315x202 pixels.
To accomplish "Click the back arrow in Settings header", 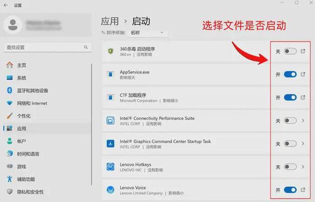I will pyautogui.click(x=6, y=5).
